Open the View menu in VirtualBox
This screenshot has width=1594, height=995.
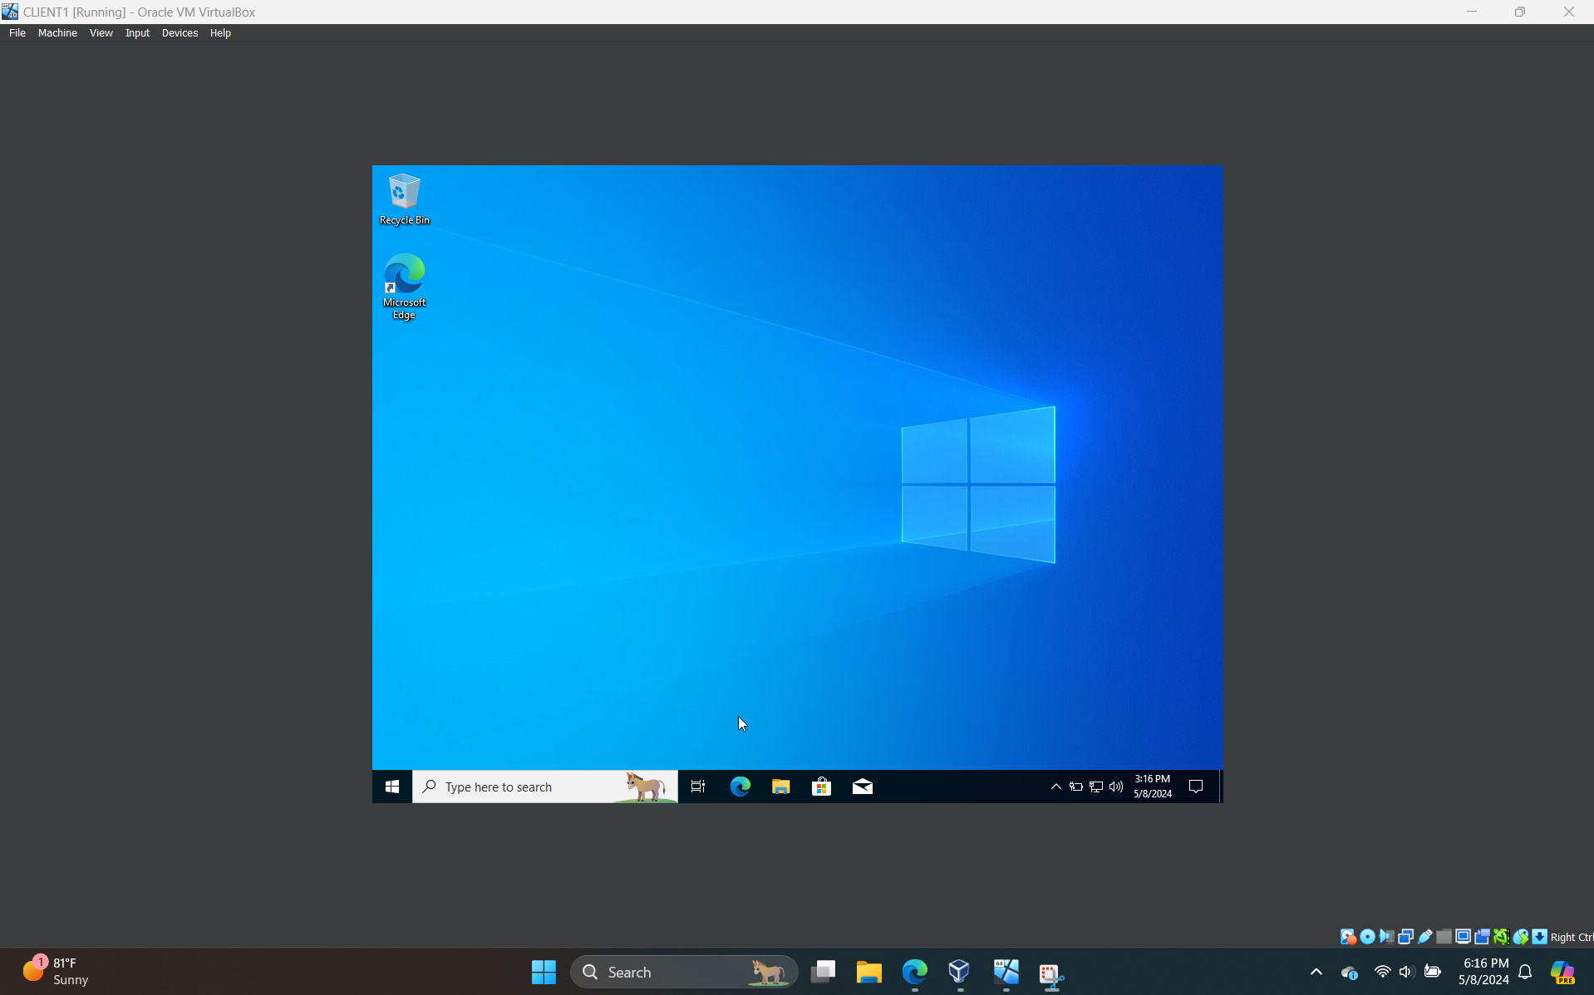[101, 33]
